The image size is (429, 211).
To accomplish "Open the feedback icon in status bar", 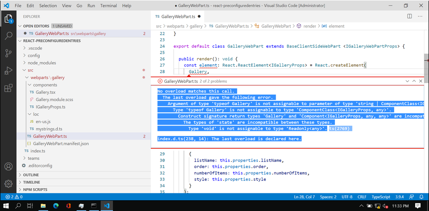I will pos(411,197).
